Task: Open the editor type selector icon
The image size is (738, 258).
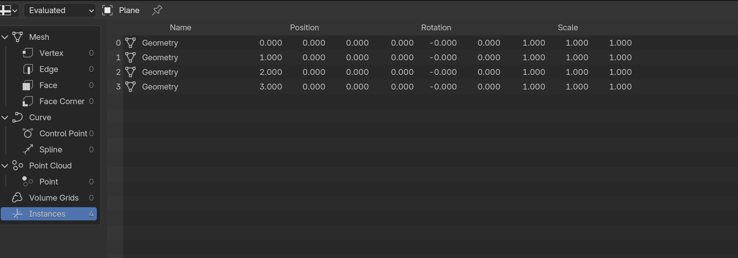Action: point(9,10)
